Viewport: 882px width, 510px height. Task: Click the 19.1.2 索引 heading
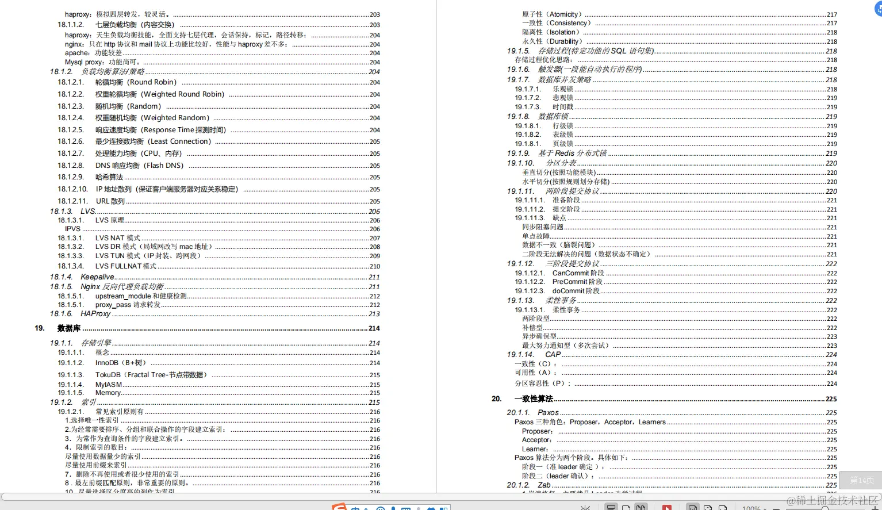coord(214,402)
